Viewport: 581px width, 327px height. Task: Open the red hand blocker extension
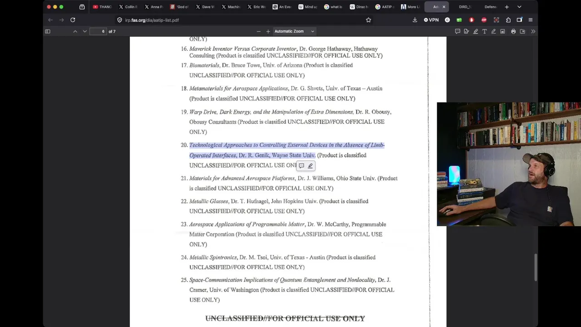(472, 20)
